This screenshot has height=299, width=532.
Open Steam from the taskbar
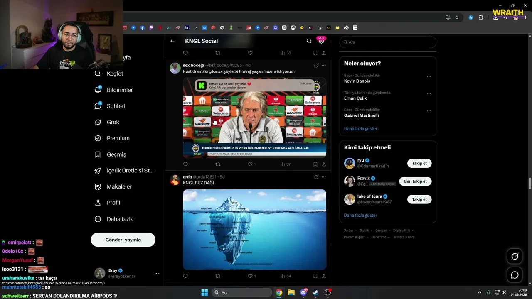coord(315,292)
